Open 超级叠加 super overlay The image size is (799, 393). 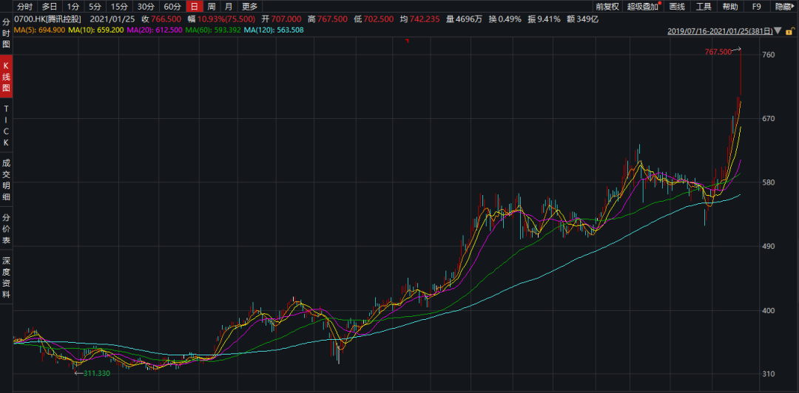[643, 7]
